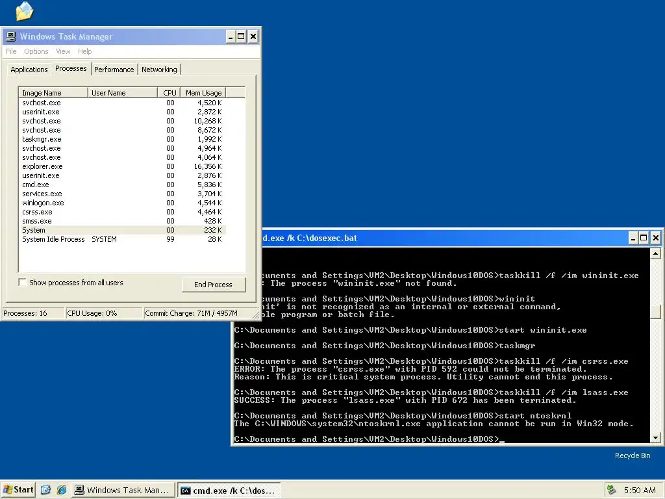Sort by User Name column header

tap(122, 93)
